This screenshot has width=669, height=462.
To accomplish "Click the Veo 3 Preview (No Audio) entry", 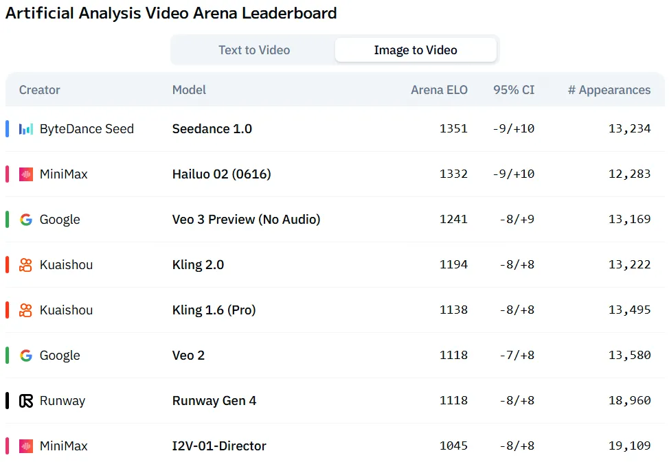I will tap(246, 220).
